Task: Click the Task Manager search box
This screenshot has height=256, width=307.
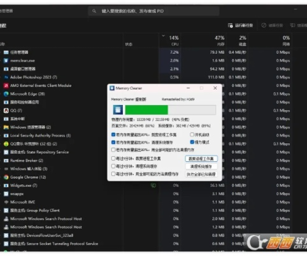Action: point(153,11)
